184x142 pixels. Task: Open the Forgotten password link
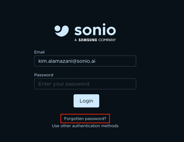tap(85, 119)
